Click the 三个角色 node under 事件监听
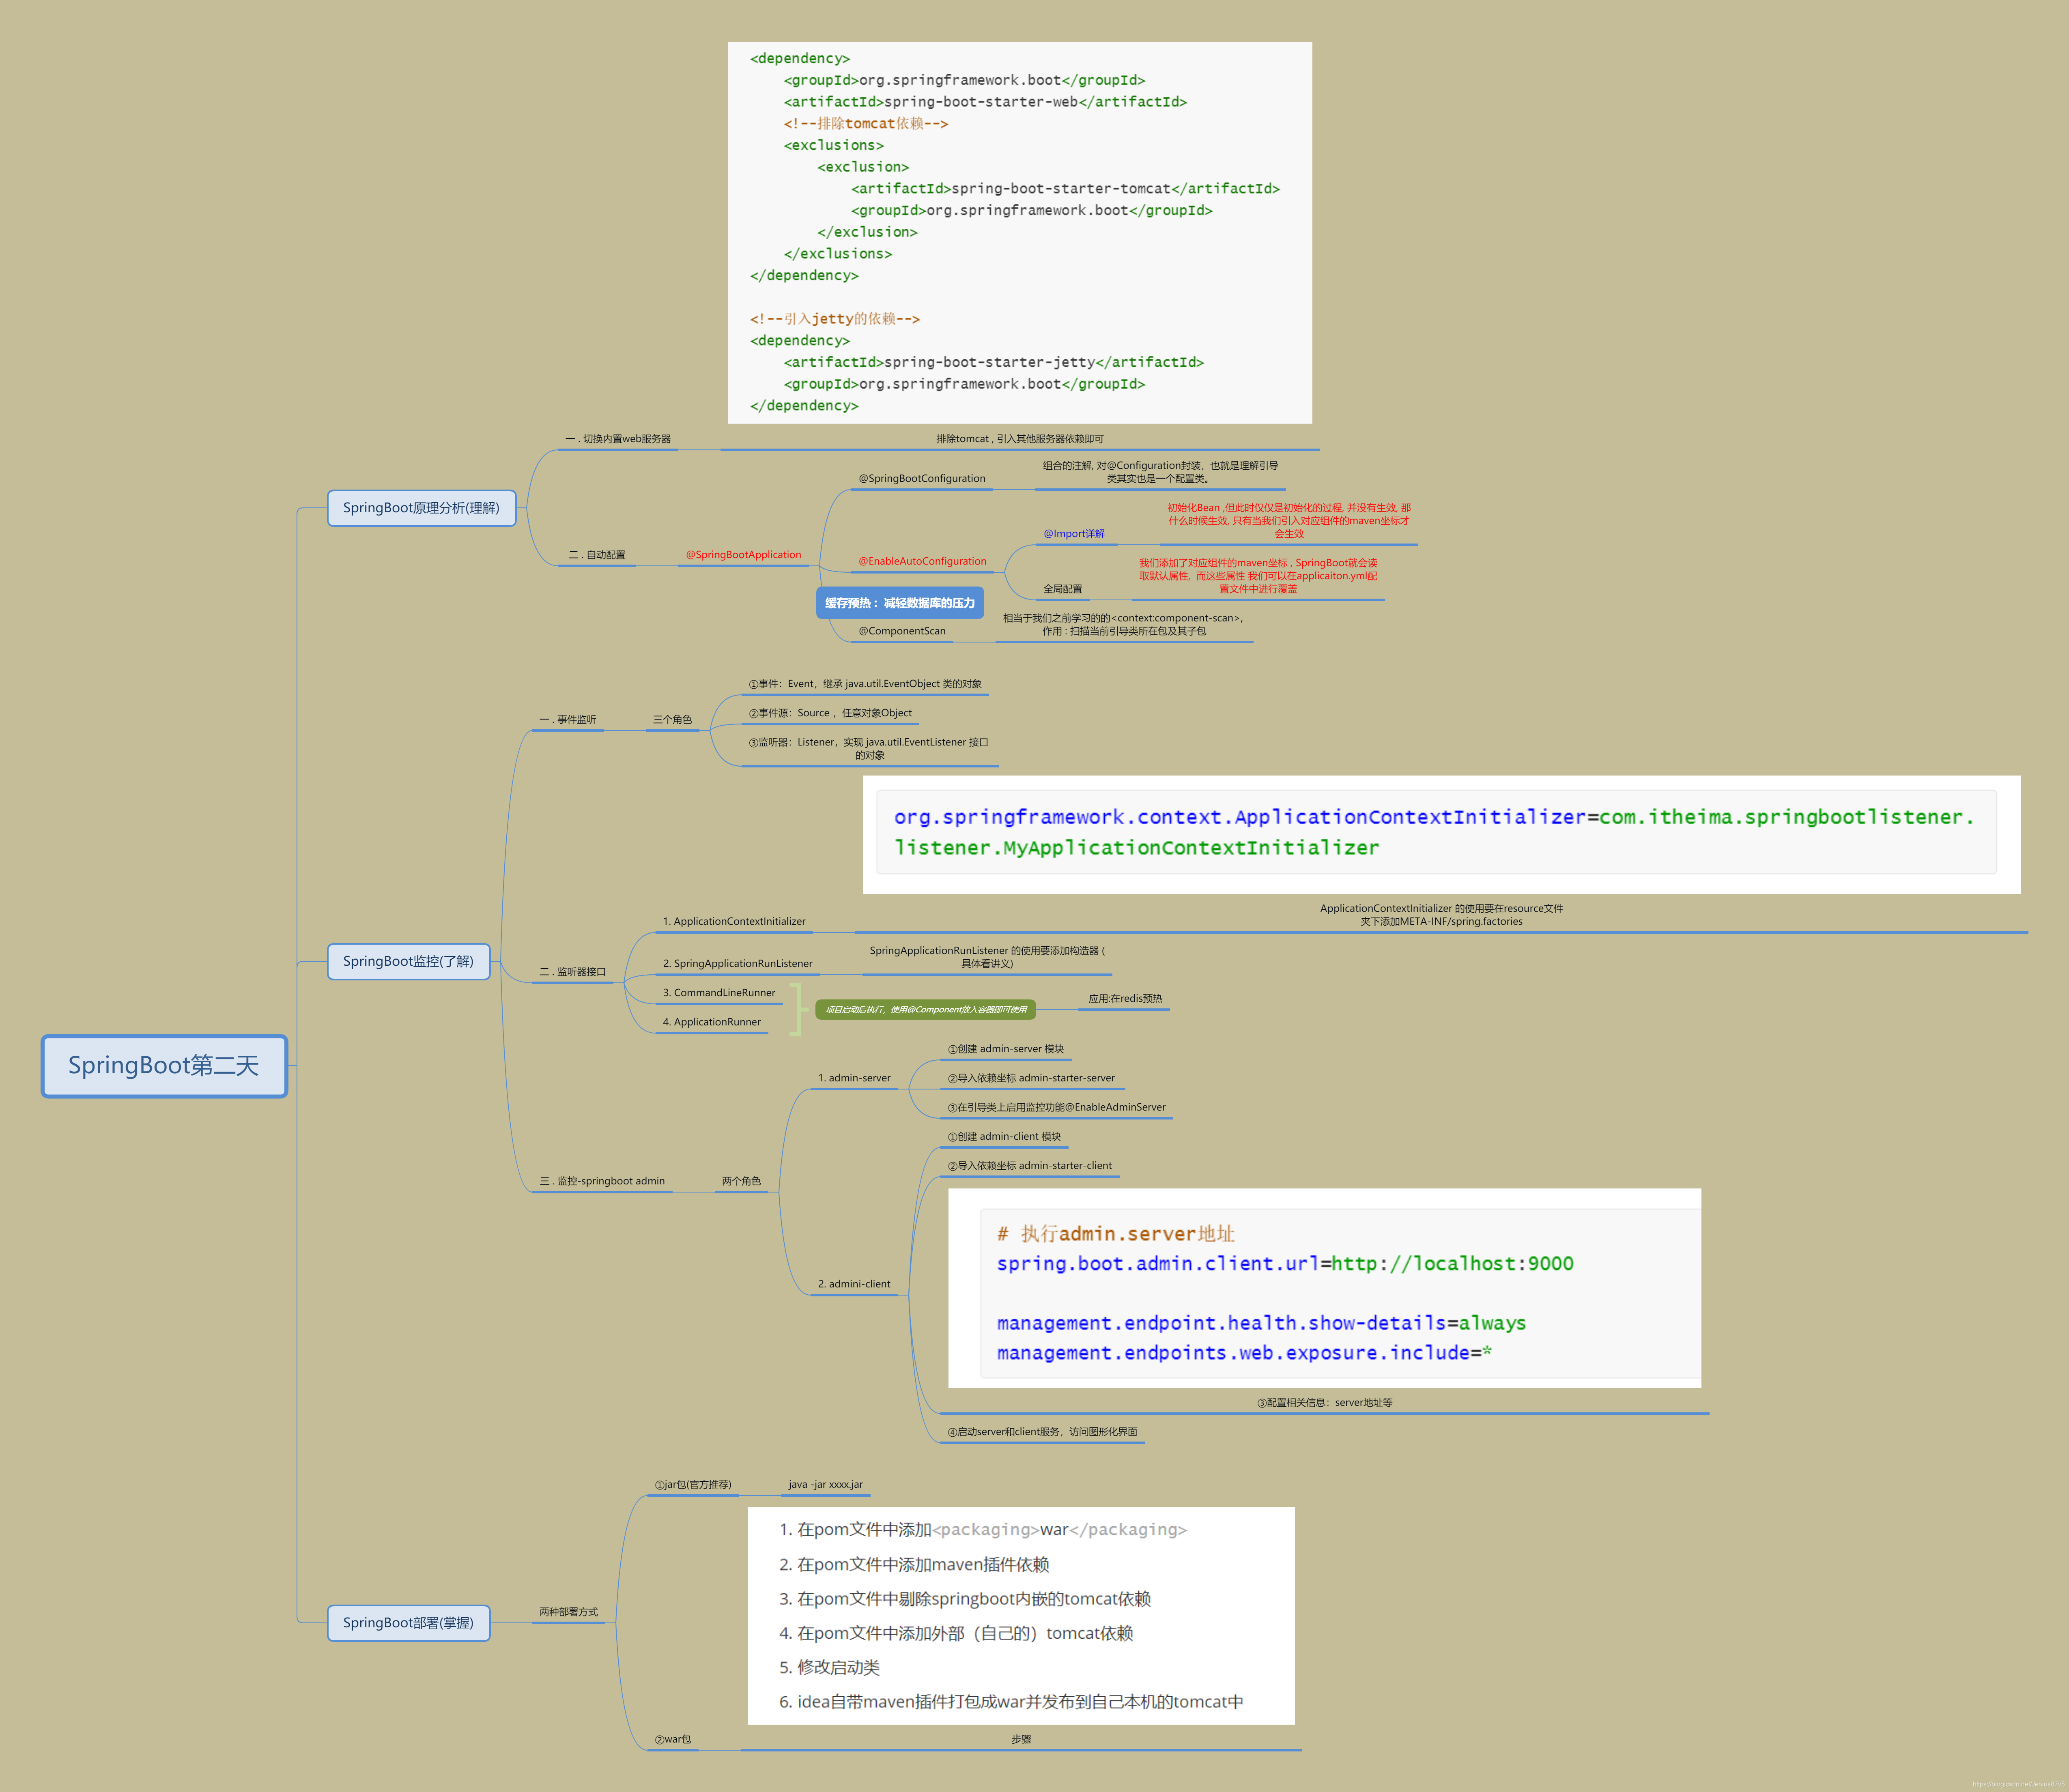The height and width of the screenshot is (1792, 2069). 672,720
